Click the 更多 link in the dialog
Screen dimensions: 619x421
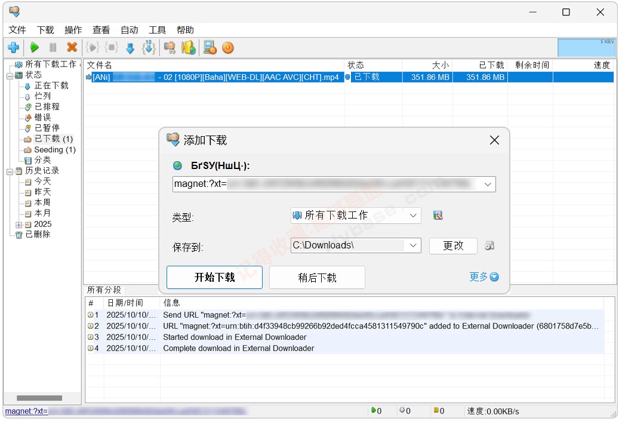click(479, 277)
